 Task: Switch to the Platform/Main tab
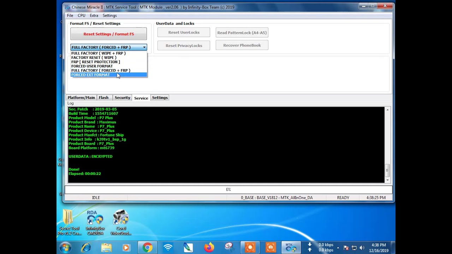tap(81, 98)
